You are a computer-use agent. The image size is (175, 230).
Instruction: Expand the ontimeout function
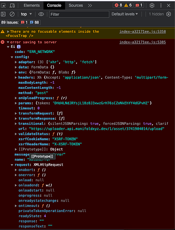[16, 206]
